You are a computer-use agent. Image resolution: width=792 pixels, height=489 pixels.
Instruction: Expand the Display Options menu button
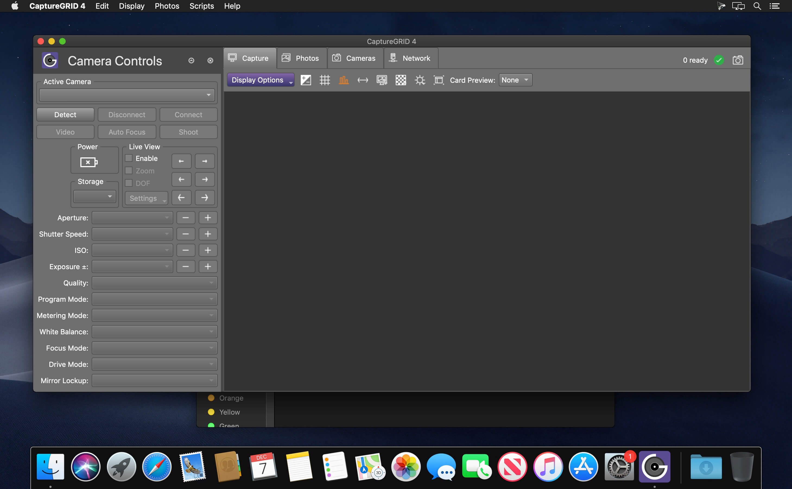click(x=261, y=80)
